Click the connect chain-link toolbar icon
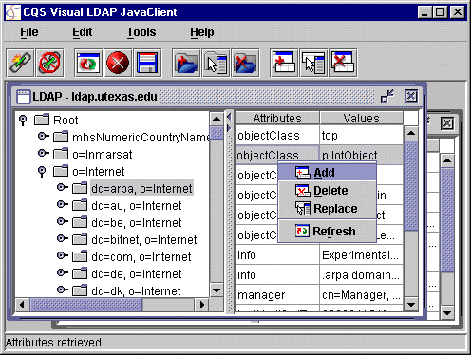This screenshot has height=355, width=471. point(20,63)
